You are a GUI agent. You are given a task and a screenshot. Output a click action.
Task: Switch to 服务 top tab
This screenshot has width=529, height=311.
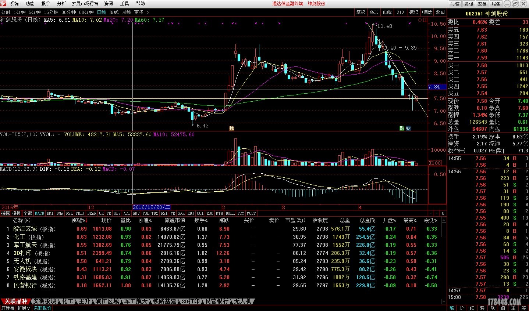pos(496,4)
